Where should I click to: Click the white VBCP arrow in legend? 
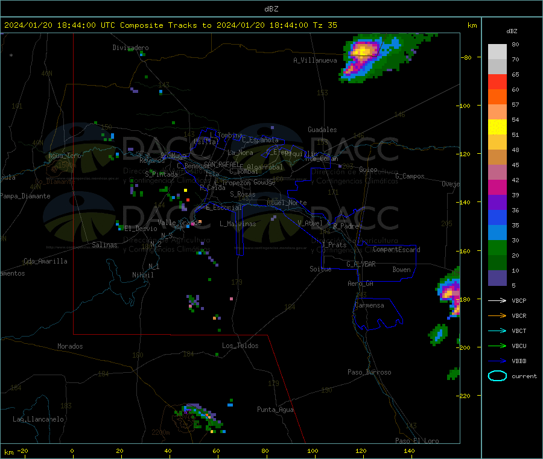tap(497, 300)
